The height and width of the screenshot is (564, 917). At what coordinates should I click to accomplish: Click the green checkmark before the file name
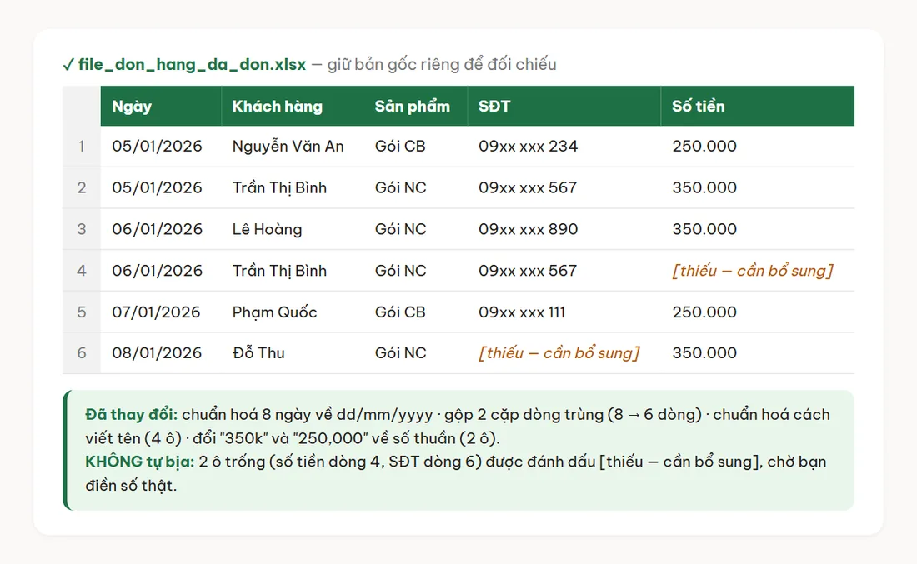click(x=68, y=64)
